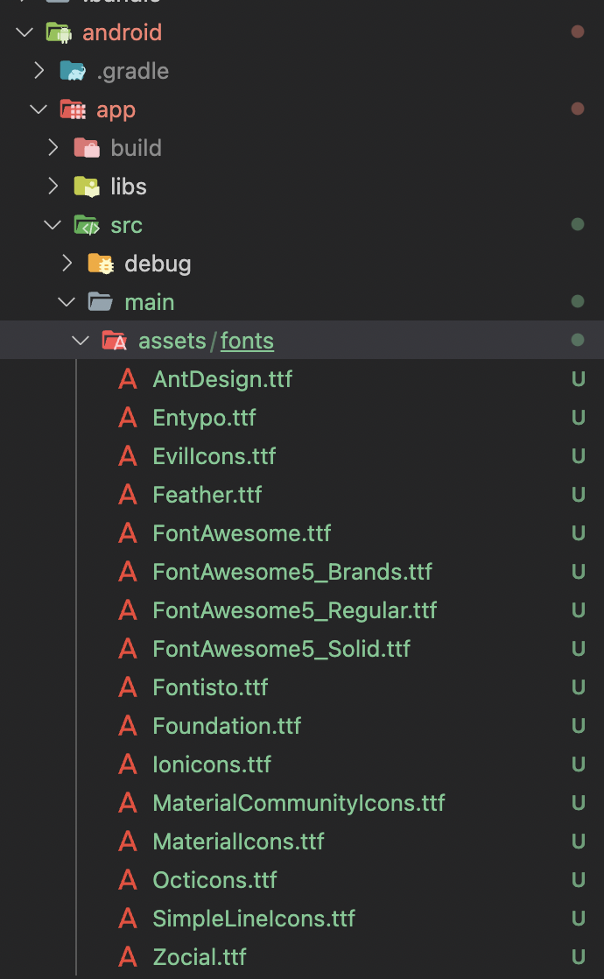The height and width of the screenshot is (979, 604).
Task: Click the debug folder icon
Action: (x=101, y=264)
